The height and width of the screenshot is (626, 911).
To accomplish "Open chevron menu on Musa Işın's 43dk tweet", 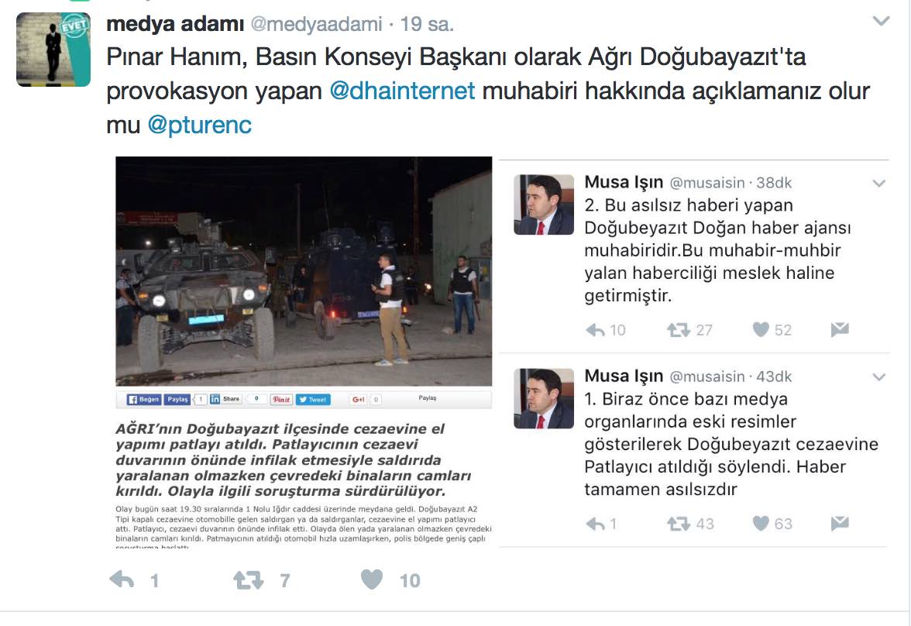I will tap(879, 377).
